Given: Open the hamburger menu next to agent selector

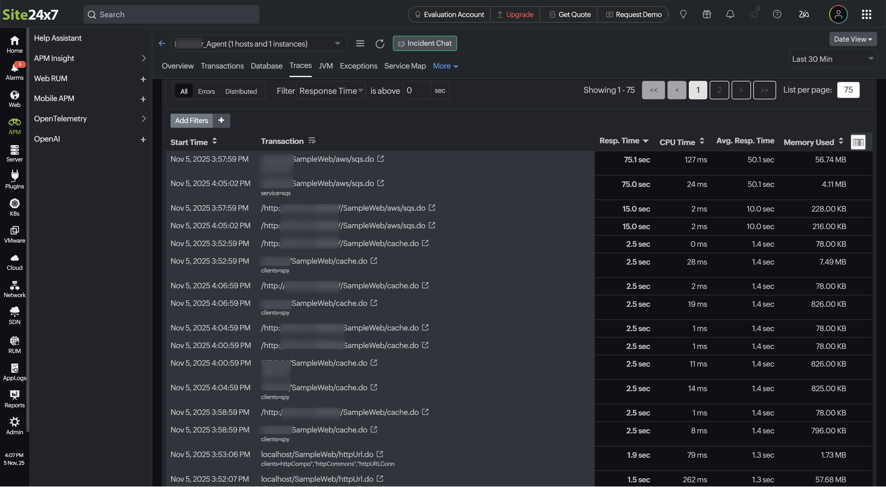Looking at the screenshot, I should tap(360, 43).
